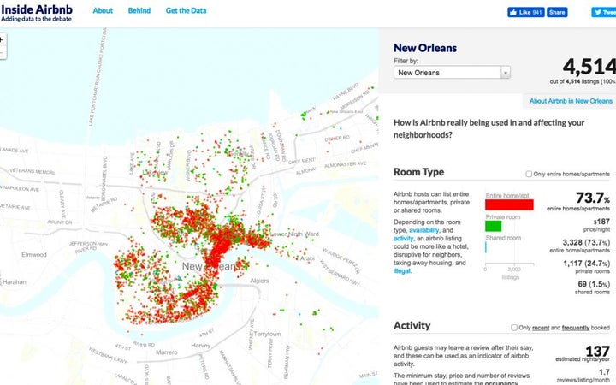Click the Lower Ninth Ward map label

pos(294,234)
